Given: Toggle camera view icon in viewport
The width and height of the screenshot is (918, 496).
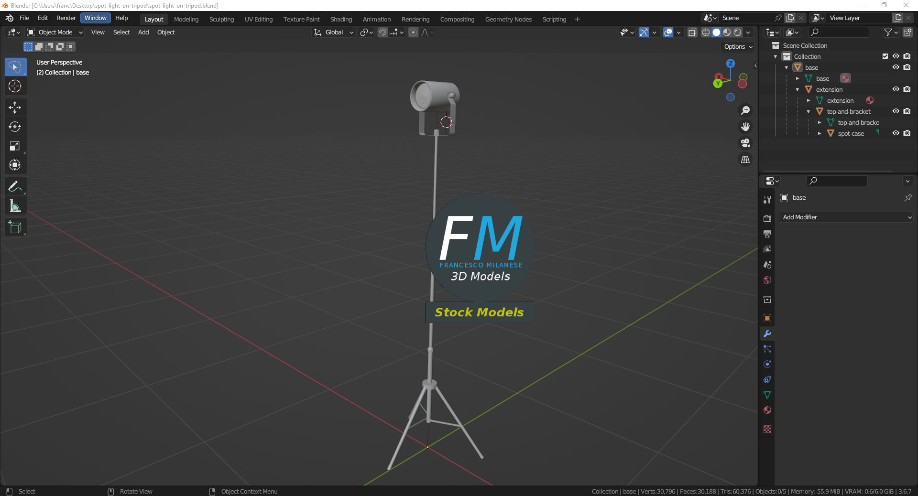Looking at the screenshot, I should tap(745, 143).
